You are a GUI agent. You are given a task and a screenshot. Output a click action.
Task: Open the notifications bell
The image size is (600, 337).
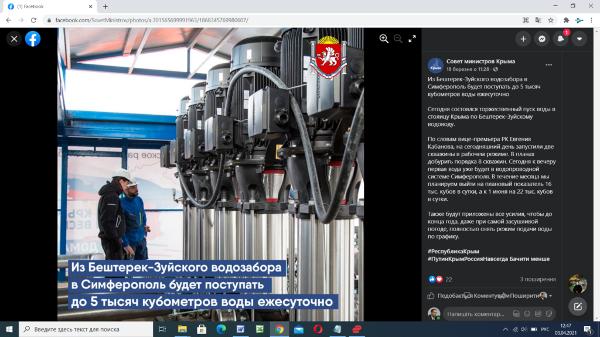[x=561, y=39]
